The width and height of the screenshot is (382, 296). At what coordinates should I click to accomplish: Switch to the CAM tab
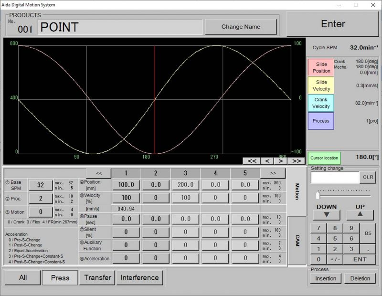(297, 240)
